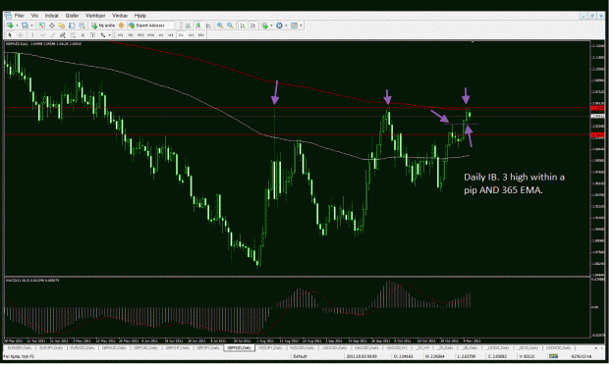Switch chart to candlestick style
The image size is (614, 365).
pyautogui.click(x=198, y=26)
